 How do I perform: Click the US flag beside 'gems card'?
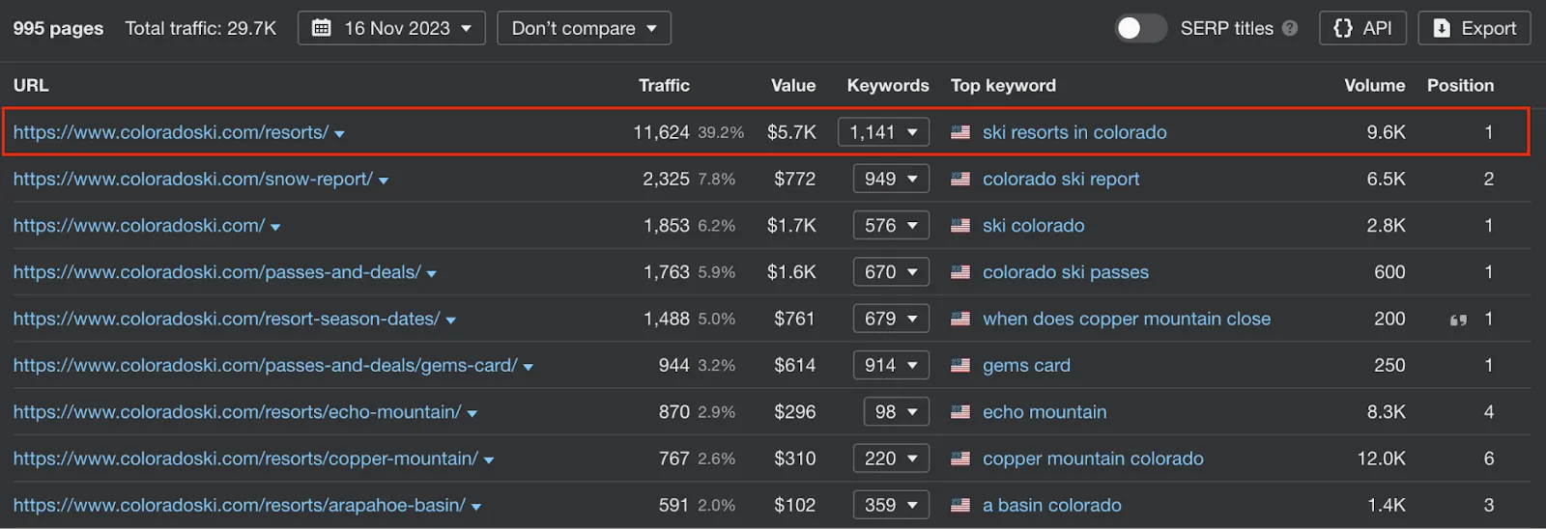point(960,366)
